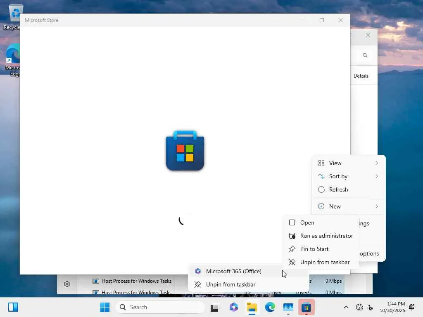The image size is (423, 317).
Task: Switch to Task Manager taskbar icon
Action: (288, 307)
